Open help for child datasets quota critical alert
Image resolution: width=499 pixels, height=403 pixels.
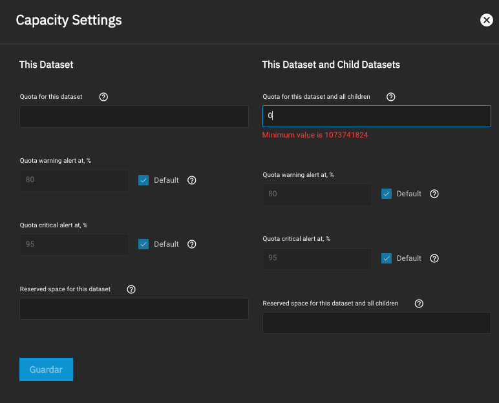[434, 258]
